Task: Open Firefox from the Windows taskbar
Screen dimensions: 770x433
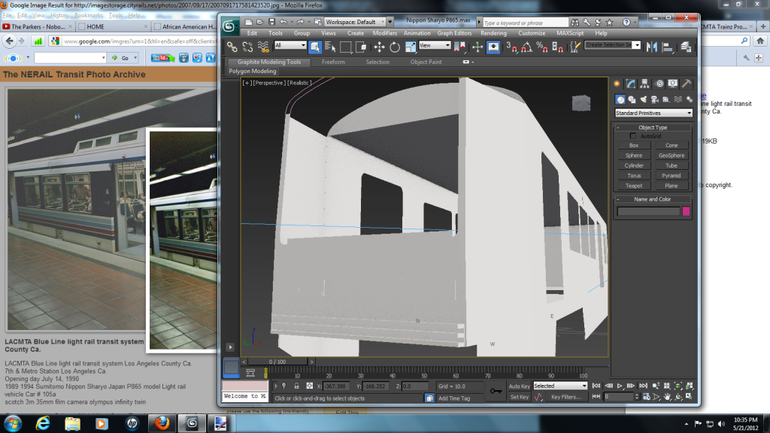Action: pyautogui.click(x=162, y=423)
